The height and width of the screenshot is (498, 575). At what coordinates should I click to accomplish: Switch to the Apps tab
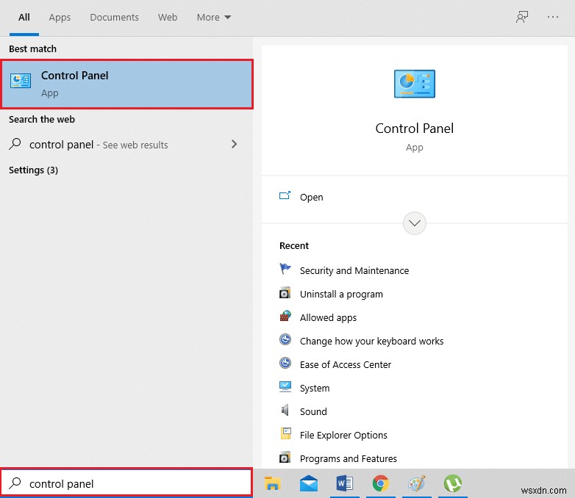60,17
